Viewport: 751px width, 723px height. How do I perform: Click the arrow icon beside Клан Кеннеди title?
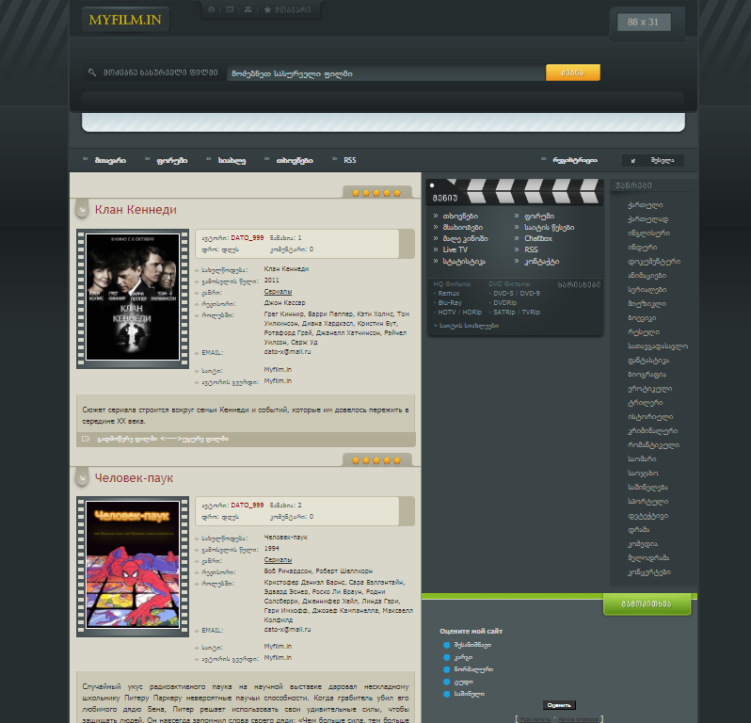point(82,209)
